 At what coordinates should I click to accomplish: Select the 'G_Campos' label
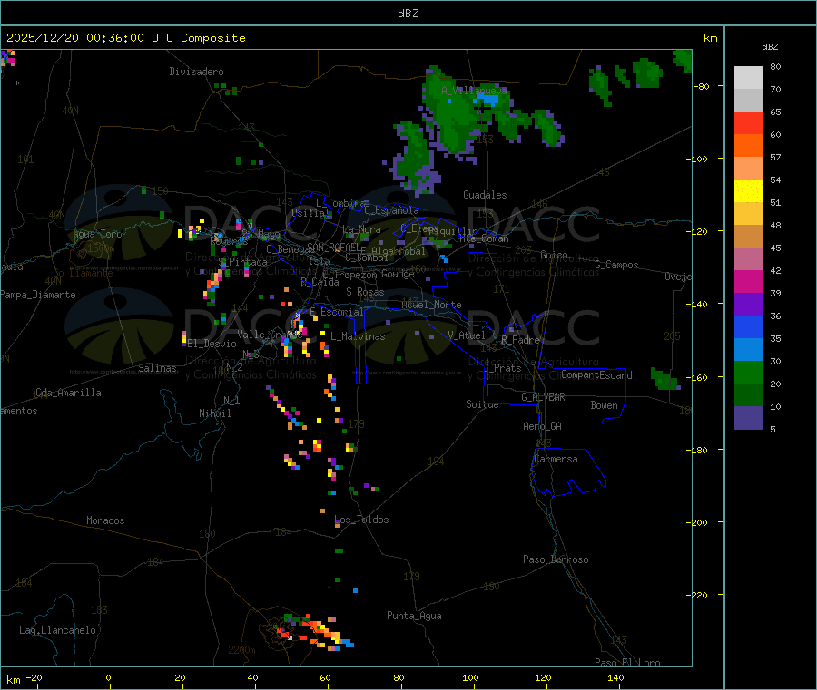click(x=617, y=265)
